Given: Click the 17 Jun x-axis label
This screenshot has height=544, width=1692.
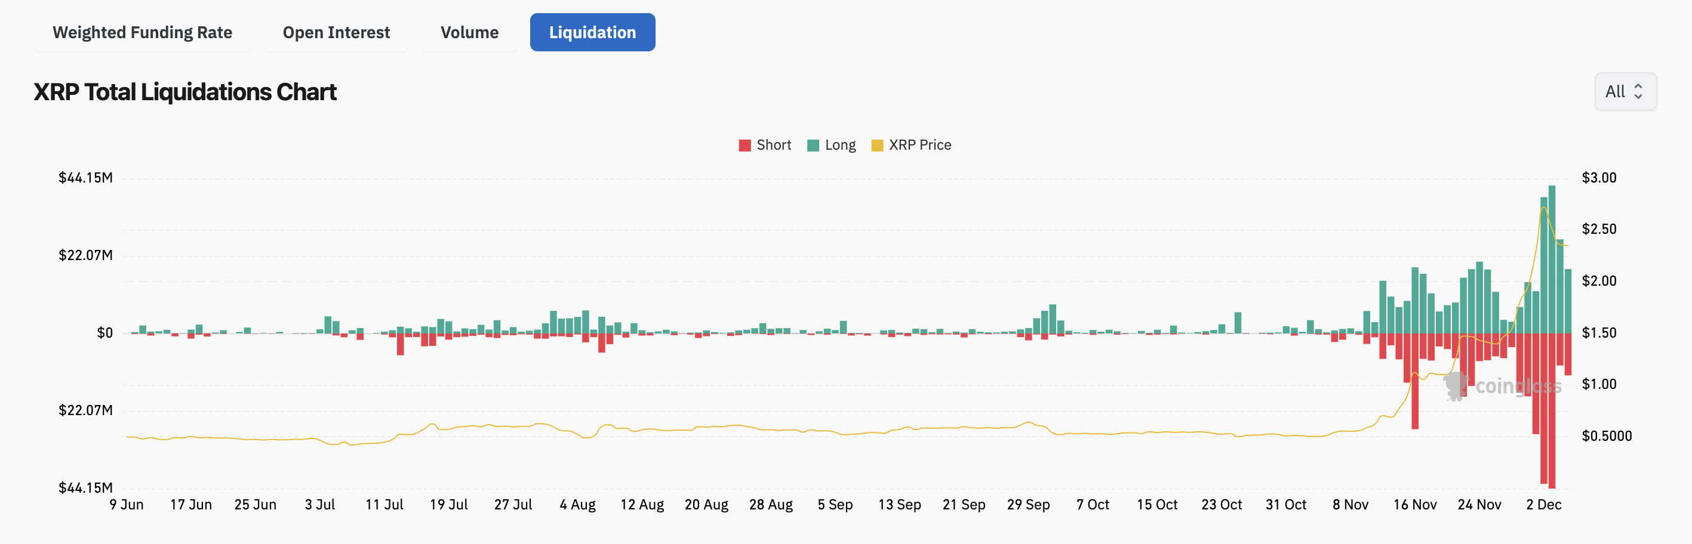Looking at the screenshot, I should 191,505.
